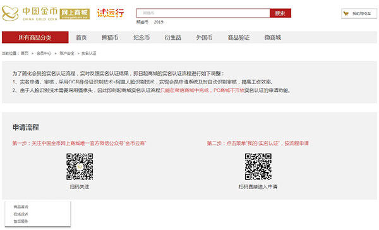Click 售后服务 in the bottom popup

21,221
